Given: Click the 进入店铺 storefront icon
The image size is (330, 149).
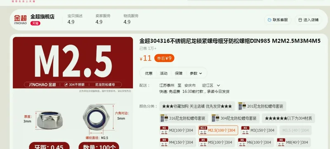Looking at the screenshot, I should click(x=300, y=20).
